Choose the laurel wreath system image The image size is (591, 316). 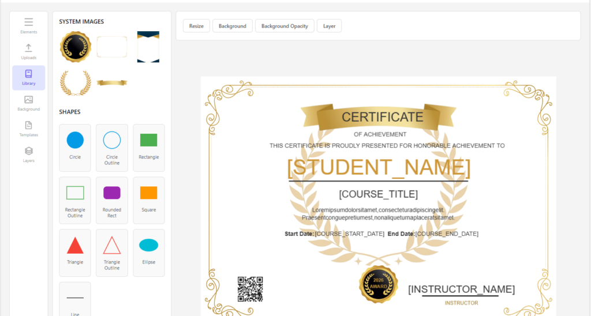76,82
